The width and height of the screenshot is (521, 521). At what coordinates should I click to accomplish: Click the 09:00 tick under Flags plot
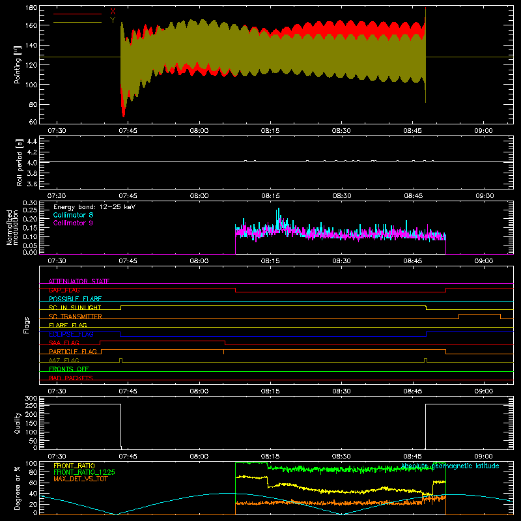(x=484, y=391)
